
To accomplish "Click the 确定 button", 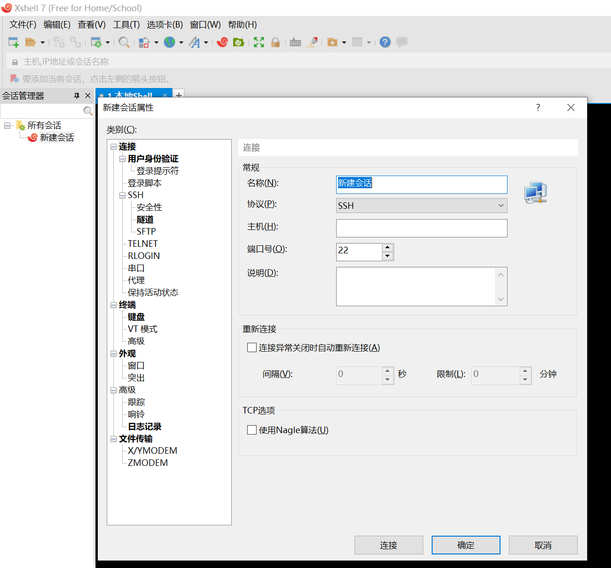I will (x=466, y=545).
